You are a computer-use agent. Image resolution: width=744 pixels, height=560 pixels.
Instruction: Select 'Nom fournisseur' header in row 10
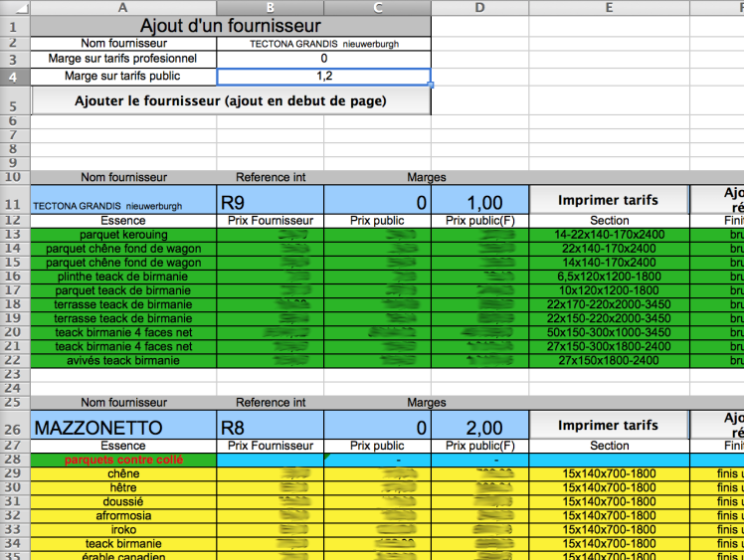[123, 177]
